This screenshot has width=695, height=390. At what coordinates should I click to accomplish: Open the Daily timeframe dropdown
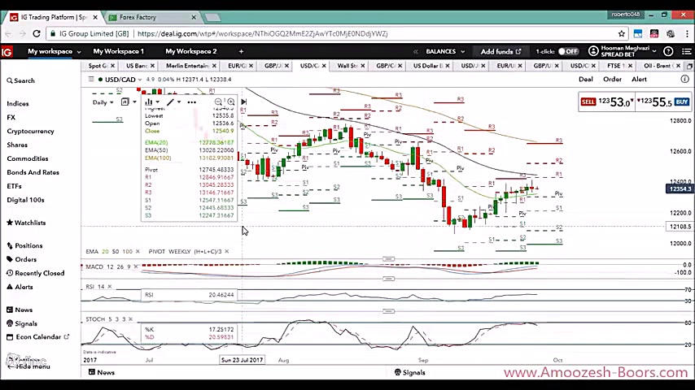(x=103, y=102)
